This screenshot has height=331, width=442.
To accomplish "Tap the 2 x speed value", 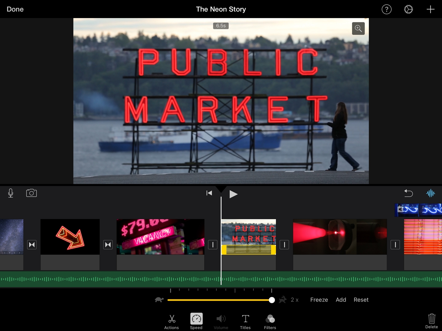I will (295, 300).
